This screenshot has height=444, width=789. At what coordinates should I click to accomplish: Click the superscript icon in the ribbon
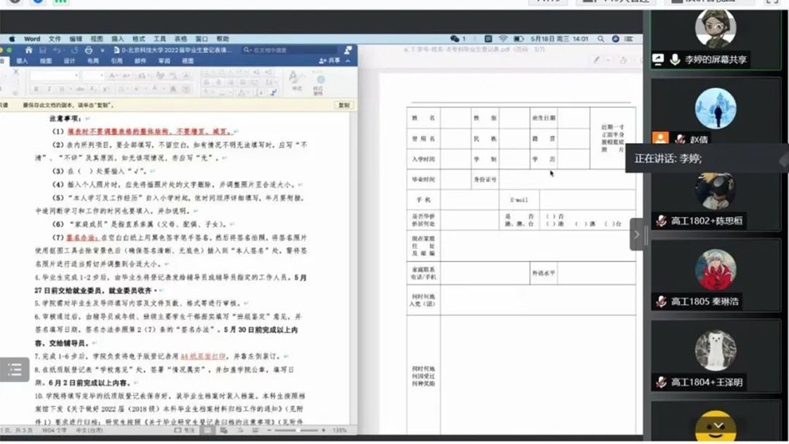tap(106, 89)
